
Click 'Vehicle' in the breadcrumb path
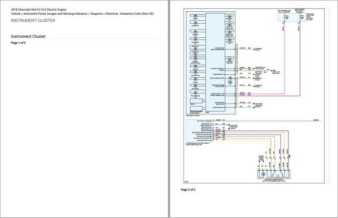coord(16,14)
